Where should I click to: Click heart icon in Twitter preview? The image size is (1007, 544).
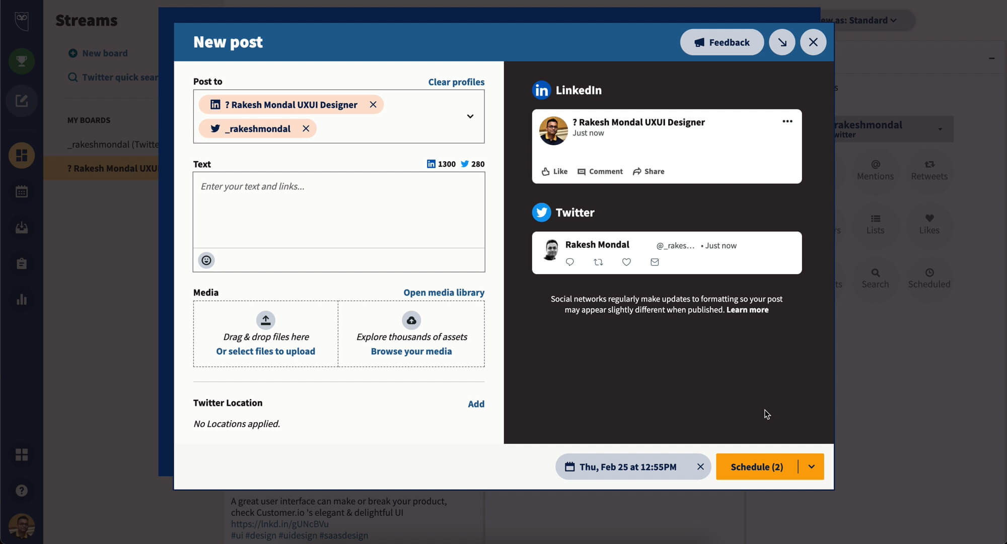(x=626, y=262)
